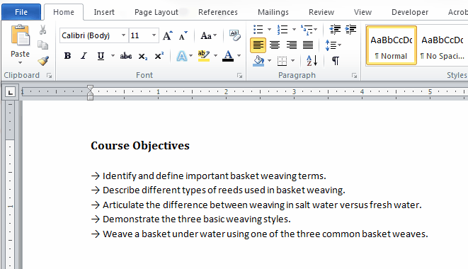Expand Paste options arrow

click(x=20, y=63)
